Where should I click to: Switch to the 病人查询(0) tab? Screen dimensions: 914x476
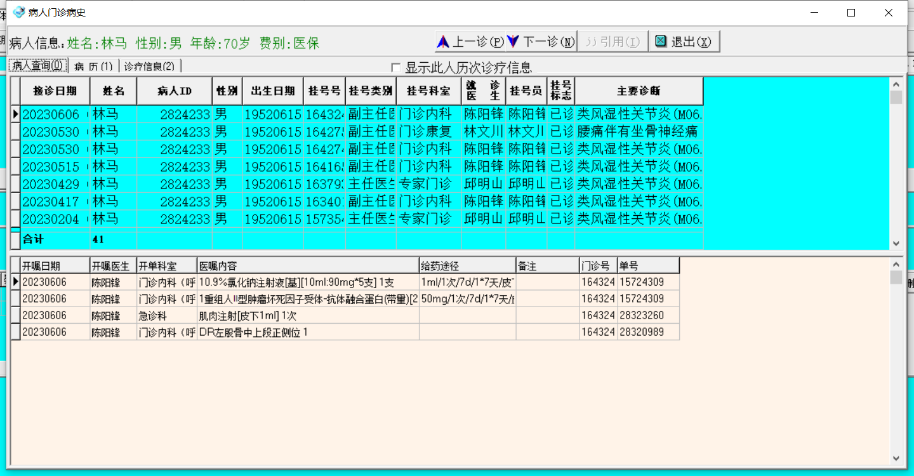(x=37, y=66)
